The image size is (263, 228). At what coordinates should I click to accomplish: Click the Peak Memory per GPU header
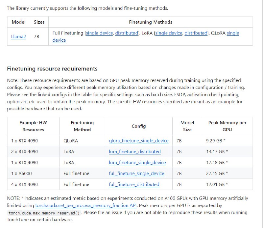coord(228,126)
